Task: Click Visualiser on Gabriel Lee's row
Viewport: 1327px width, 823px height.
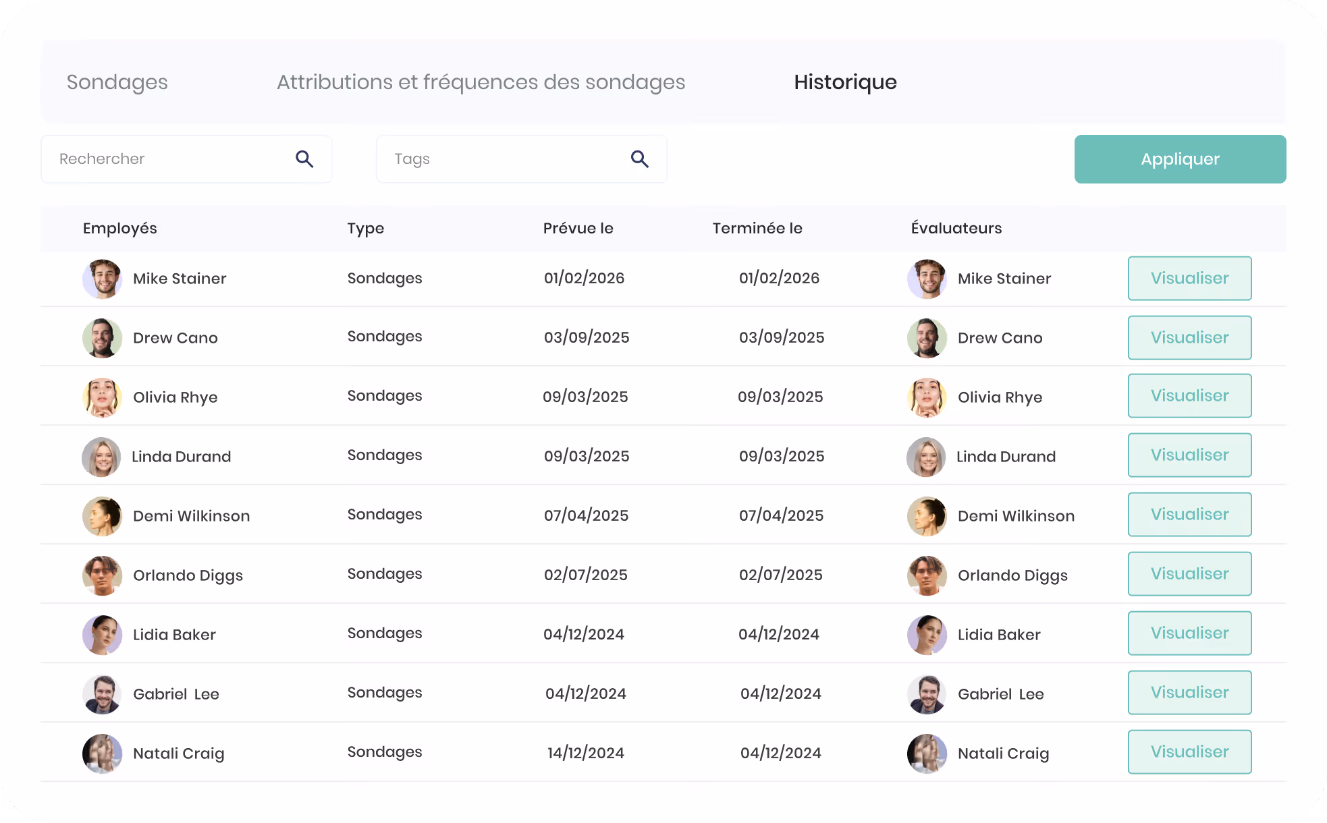Action: pos(1189,693)
